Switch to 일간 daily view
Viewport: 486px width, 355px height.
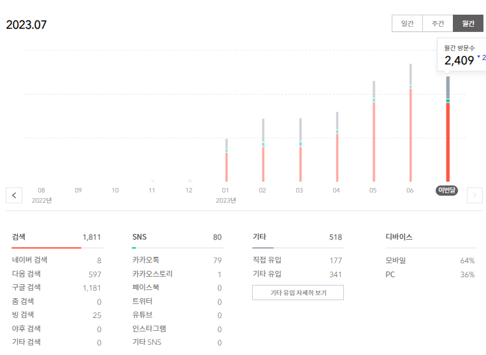coord(407,23)
